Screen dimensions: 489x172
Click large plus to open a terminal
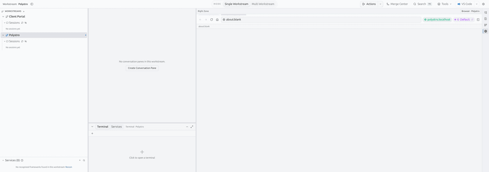pyautogui.click(x=142, y=152)
